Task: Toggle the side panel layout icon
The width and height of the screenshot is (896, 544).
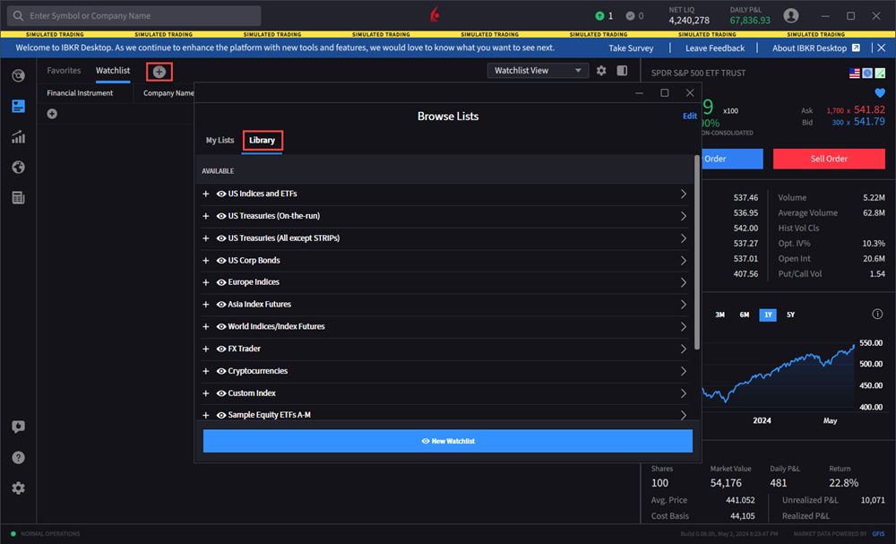Action: coord(622,70)
